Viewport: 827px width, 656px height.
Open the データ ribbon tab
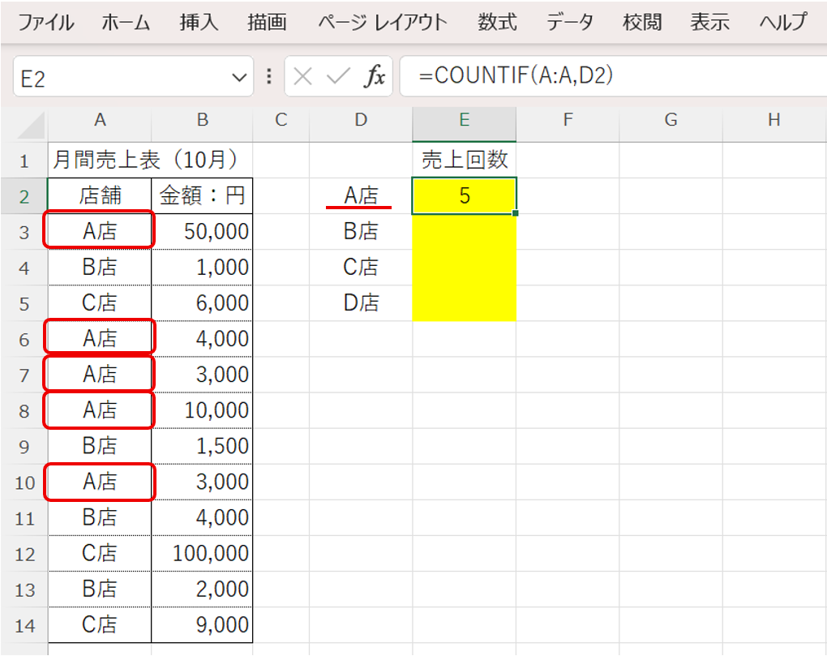click(569, 22)
